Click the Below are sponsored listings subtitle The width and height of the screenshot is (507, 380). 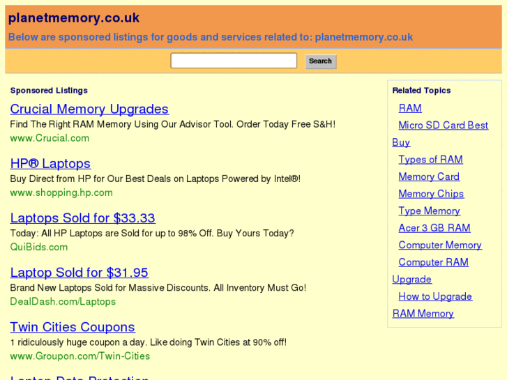click(x=211, y=37)
